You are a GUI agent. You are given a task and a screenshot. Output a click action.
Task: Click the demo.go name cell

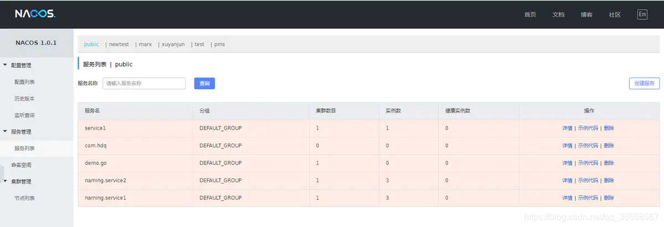tap(135, 163)
